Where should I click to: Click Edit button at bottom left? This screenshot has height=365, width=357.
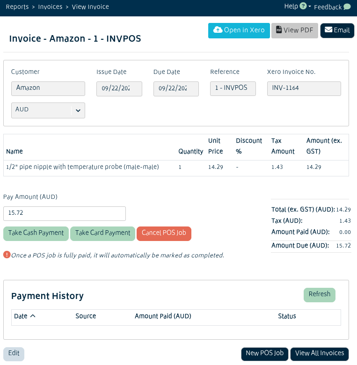(14, 354)
